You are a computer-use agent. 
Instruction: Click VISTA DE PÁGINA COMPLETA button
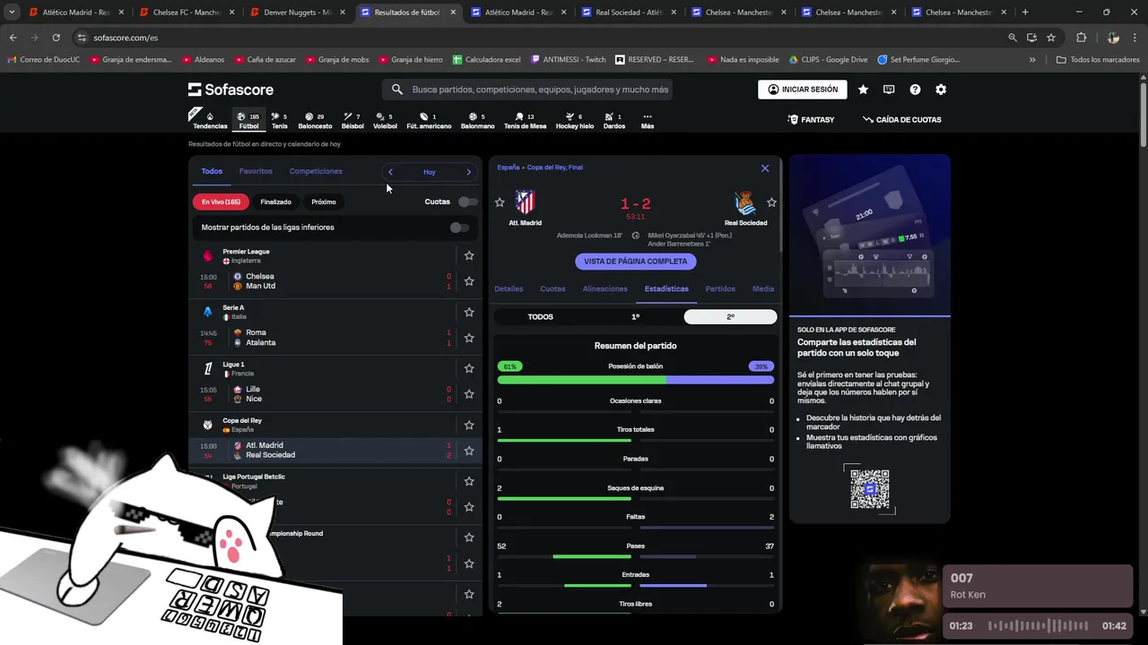[636, 262]
